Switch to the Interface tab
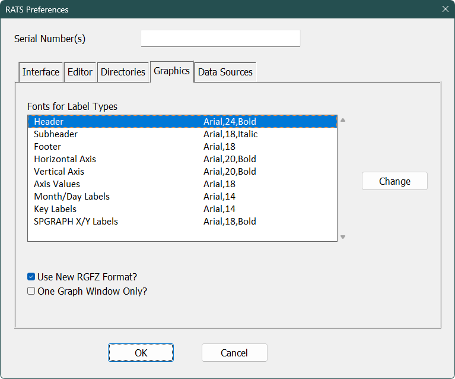Viewport: 455px width, 379px height. coord(40,72)
